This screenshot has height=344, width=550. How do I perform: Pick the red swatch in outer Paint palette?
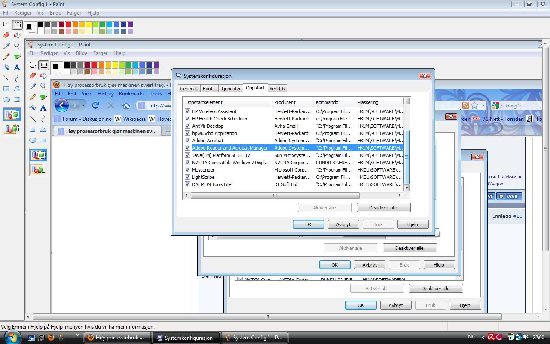68,25
